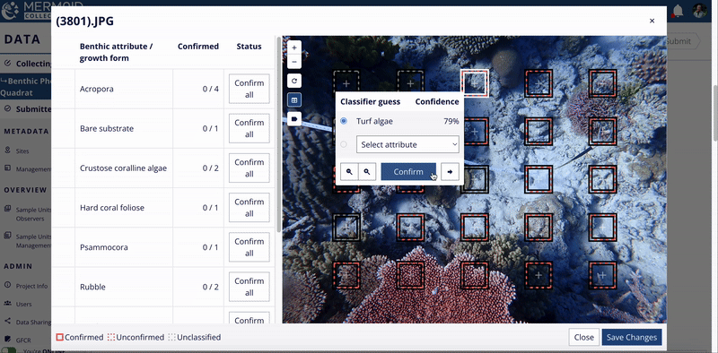718x353 pixels.
Task: Confirm the Turf algae classification
Action: pos(408,171)
